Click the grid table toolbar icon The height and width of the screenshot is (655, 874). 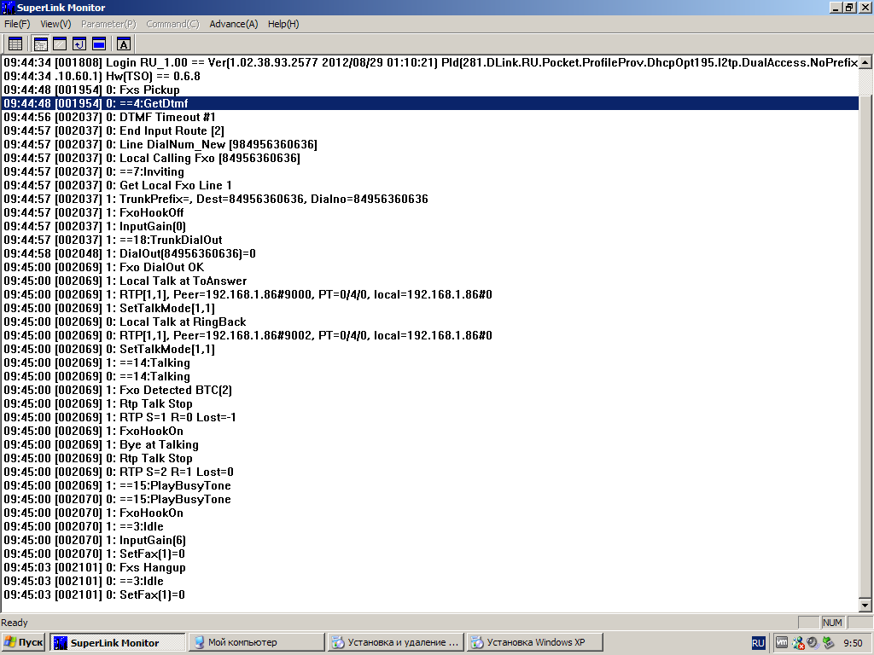point(15,43)
